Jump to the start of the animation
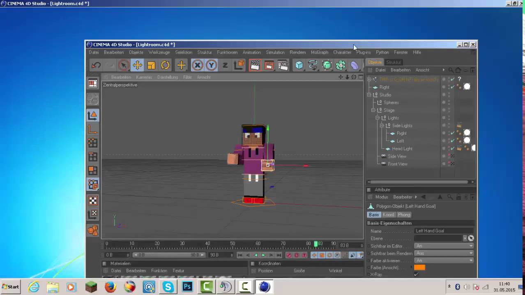 coord(239,255)
